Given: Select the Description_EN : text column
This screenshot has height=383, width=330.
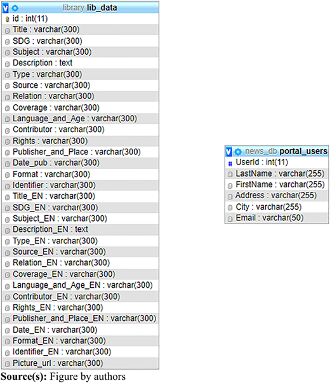Looking at the screenshot, I should tap(81, 229).
